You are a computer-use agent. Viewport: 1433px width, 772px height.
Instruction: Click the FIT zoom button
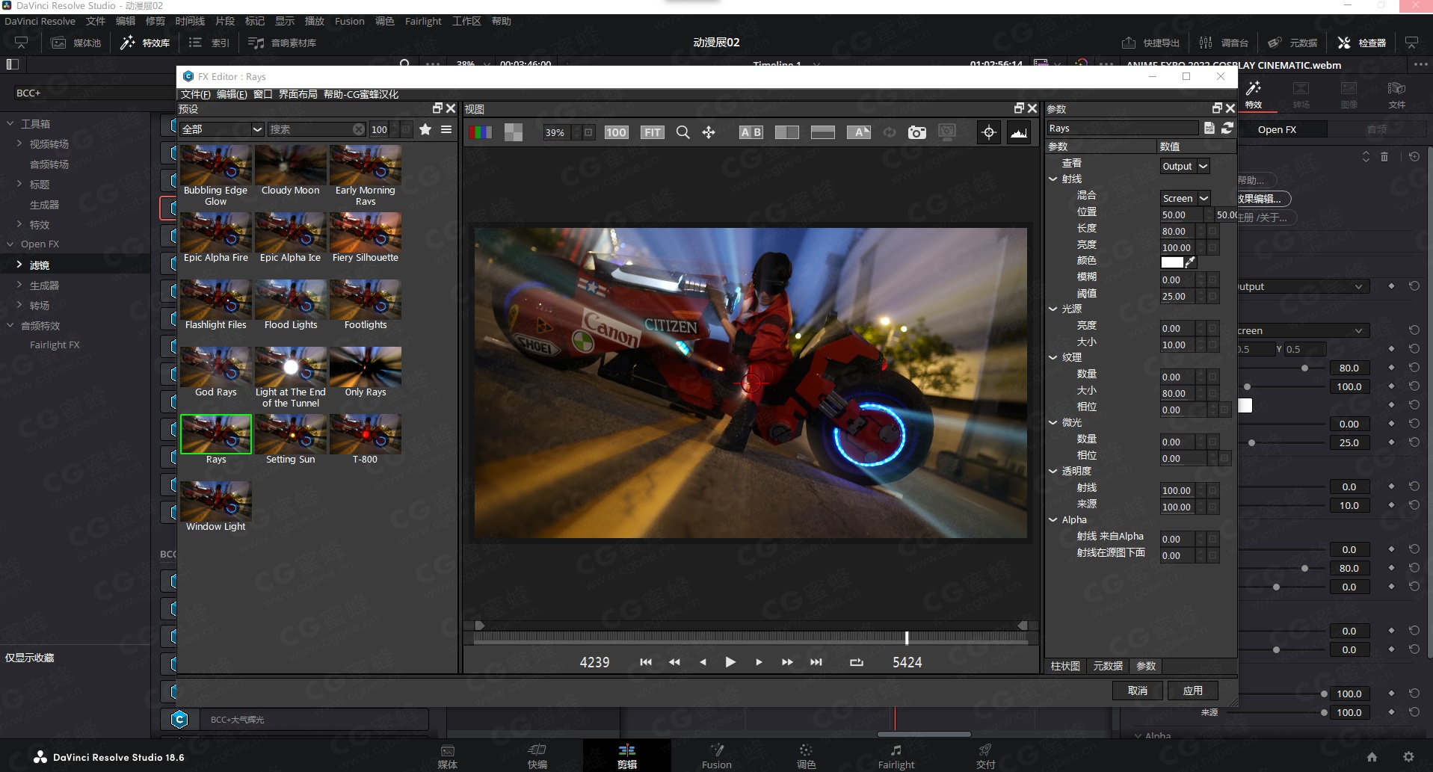(x=653, y=132)
